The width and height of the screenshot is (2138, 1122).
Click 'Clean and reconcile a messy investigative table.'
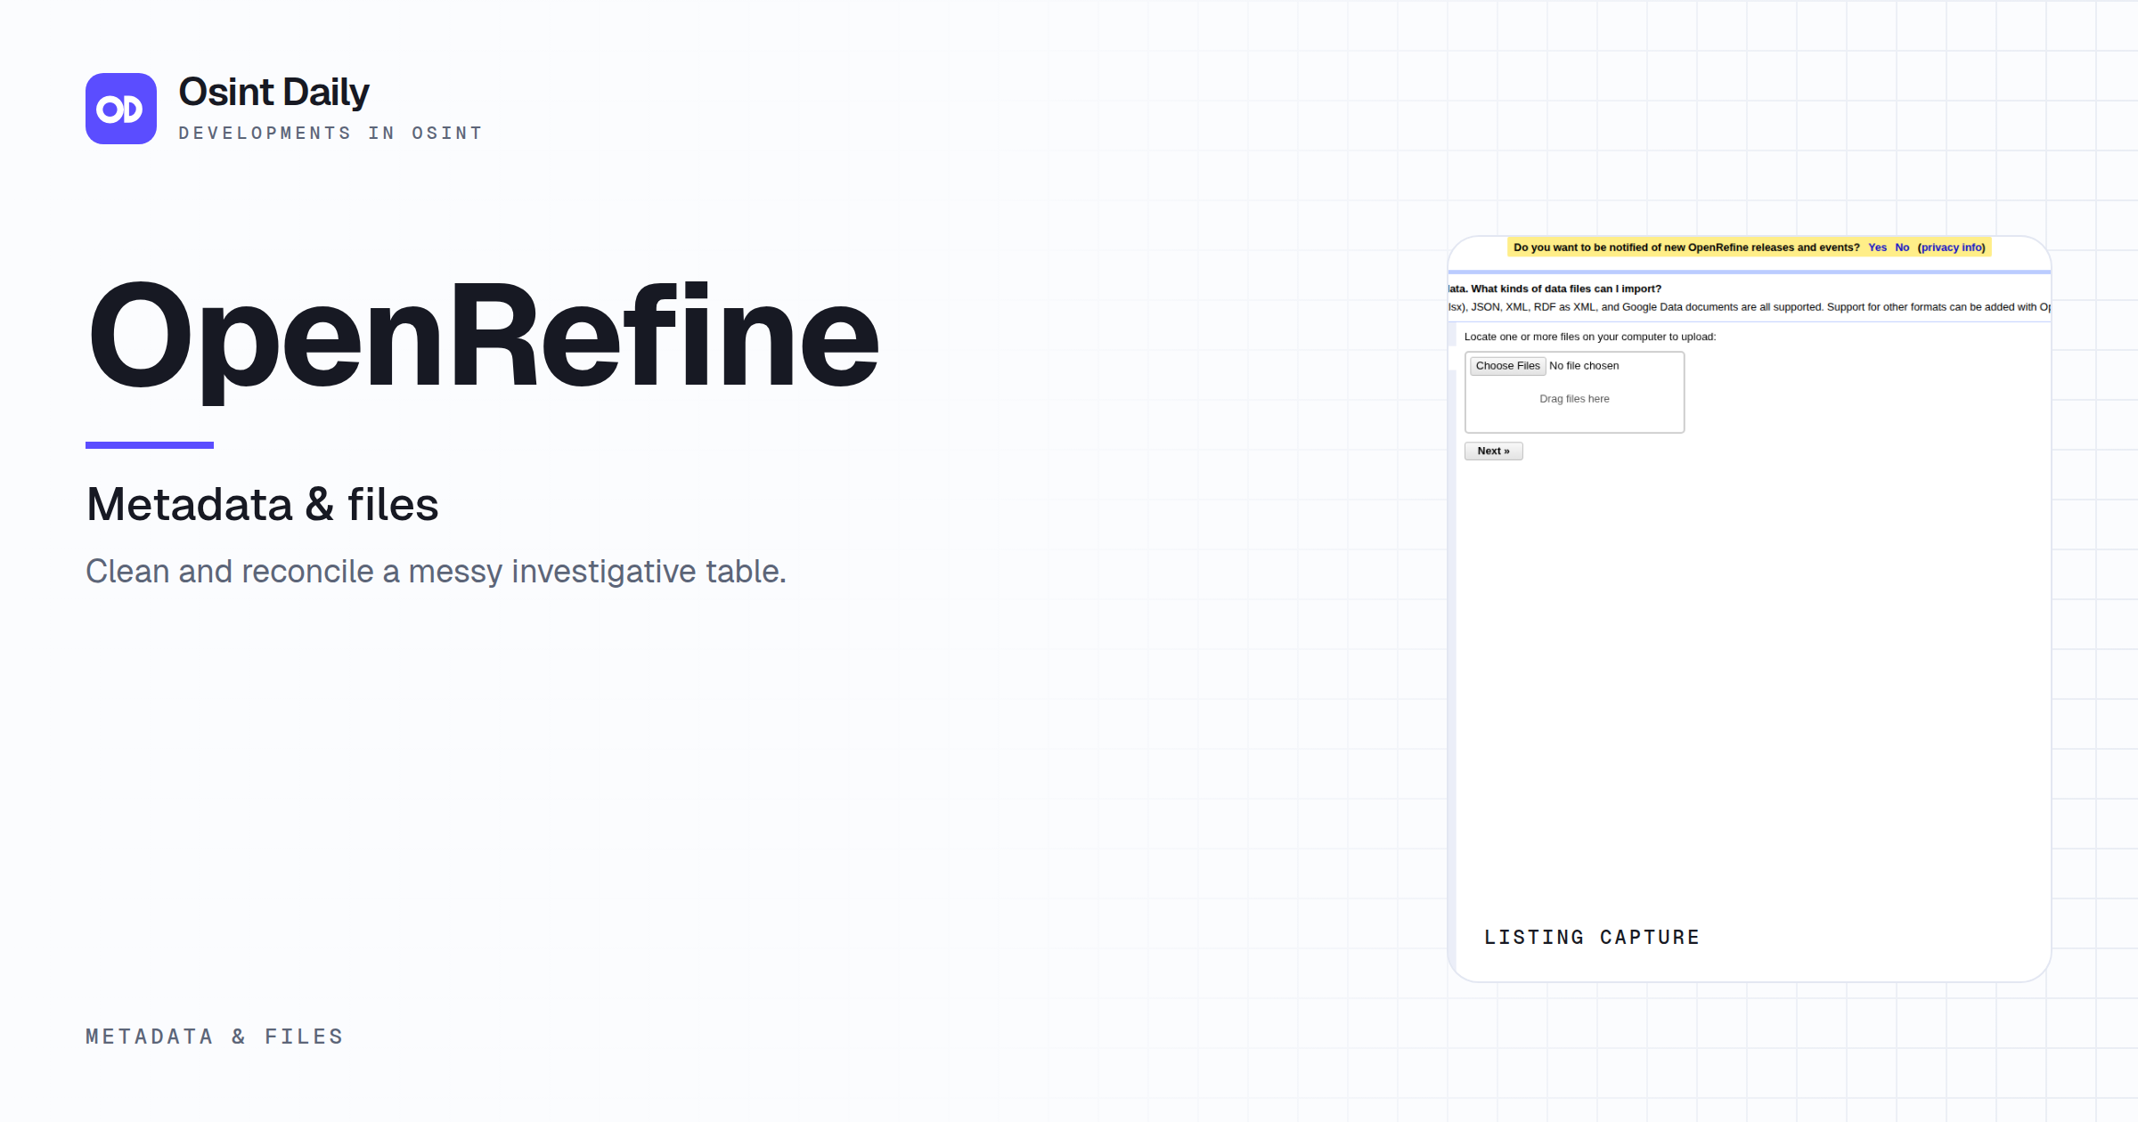436,572
